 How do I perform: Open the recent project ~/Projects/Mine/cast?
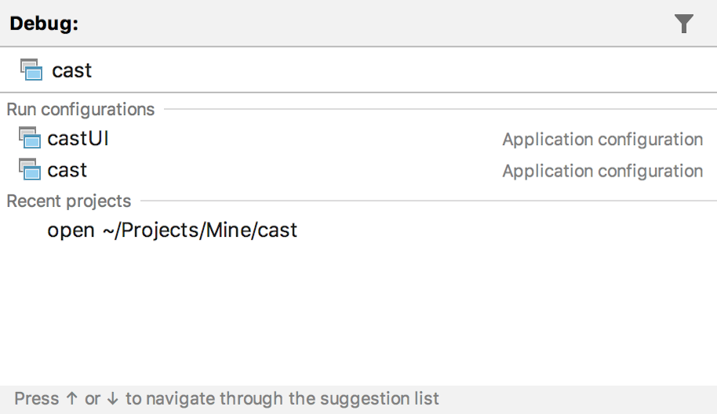[x=173, y=231]
